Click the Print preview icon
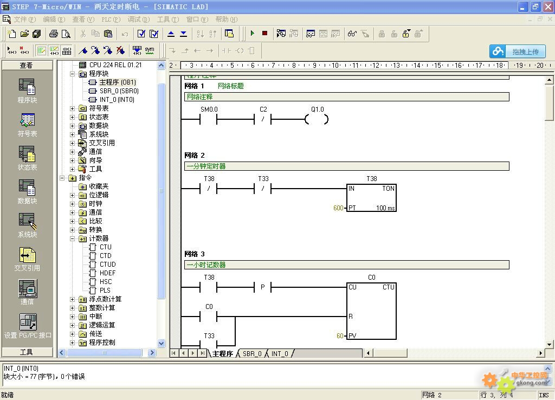 pos(66,34)
